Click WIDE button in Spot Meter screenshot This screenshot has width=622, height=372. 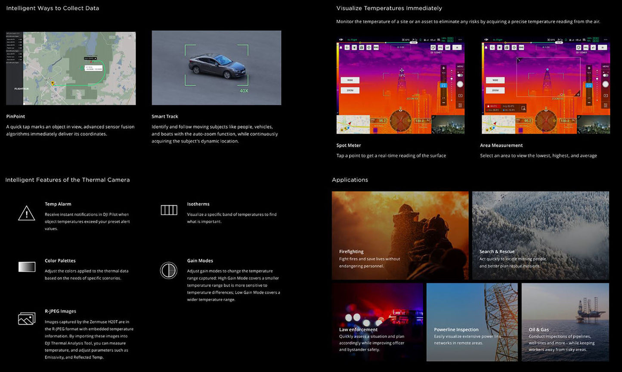point(350,80)
